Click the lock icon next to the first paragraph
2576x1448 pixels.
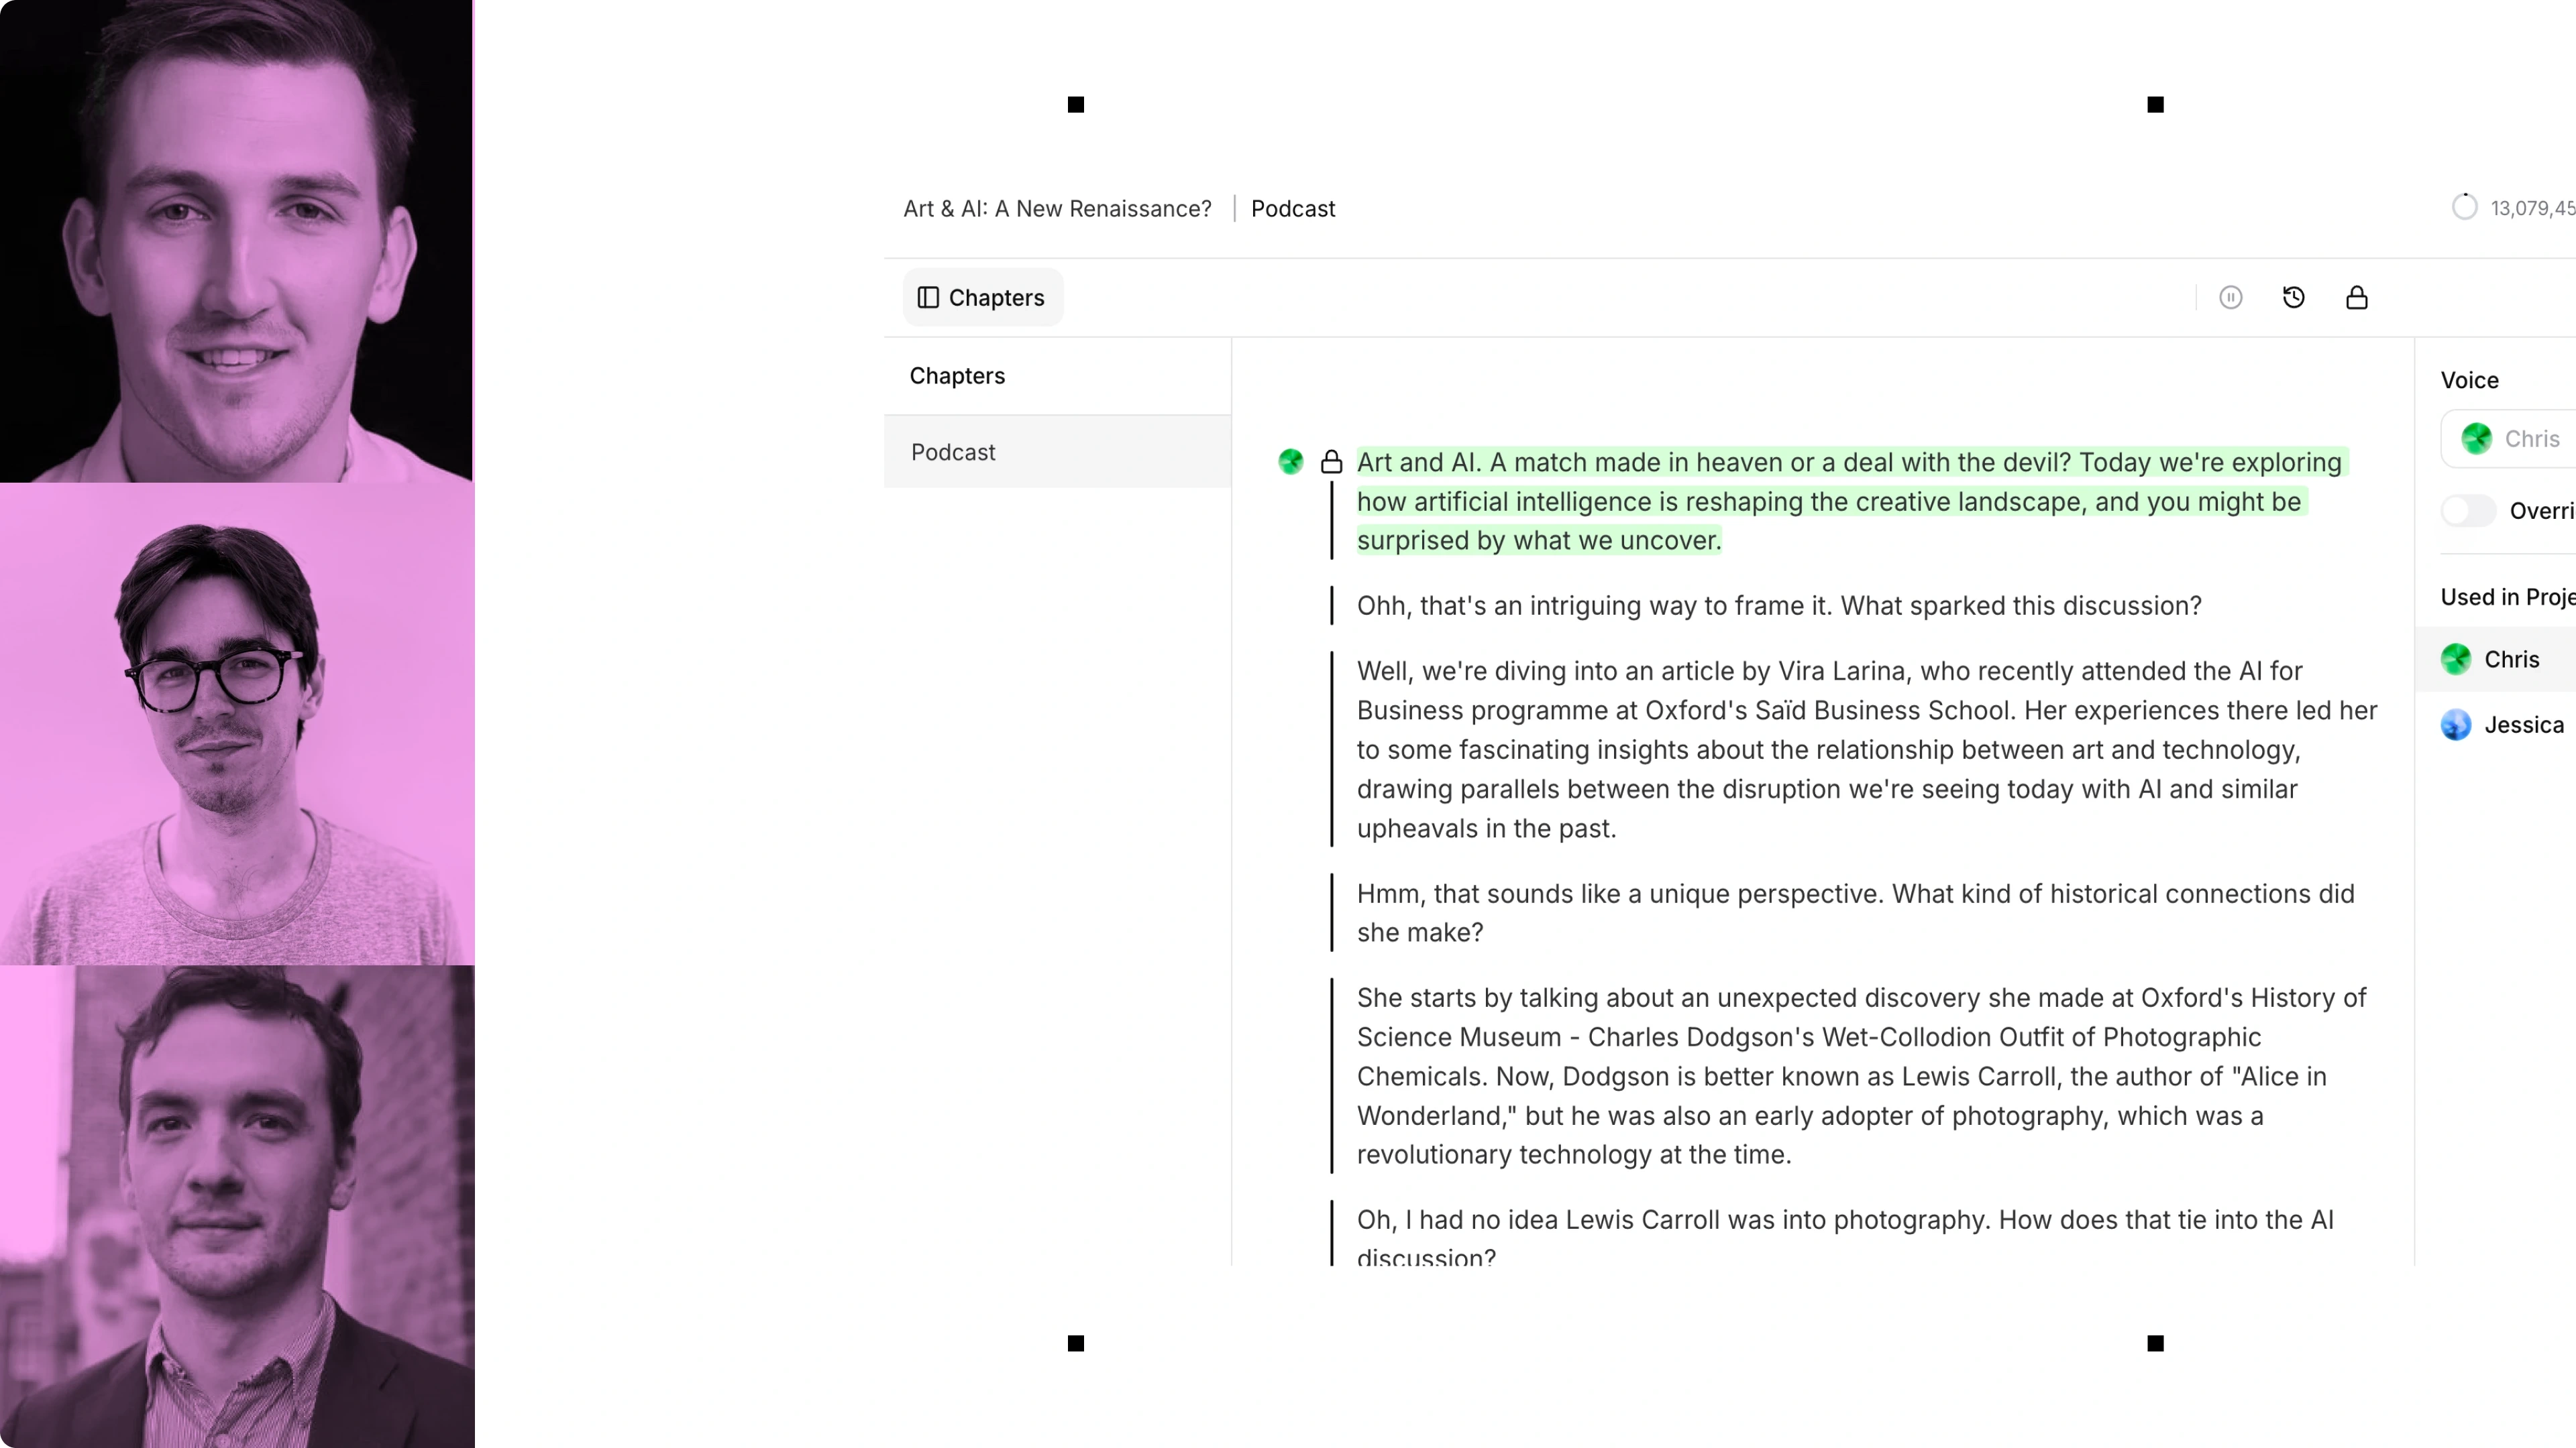(x=1331, y=461)
